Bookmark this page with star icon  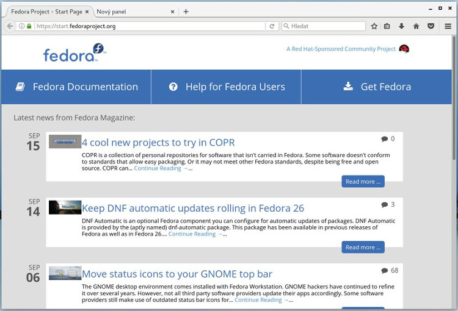pyautogui.click(x=374, y=26)
